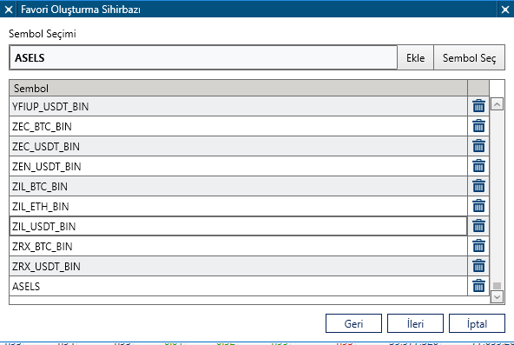Click the Ekle button
The height and width of the screenshot is (345, 514).
(415, 57)
